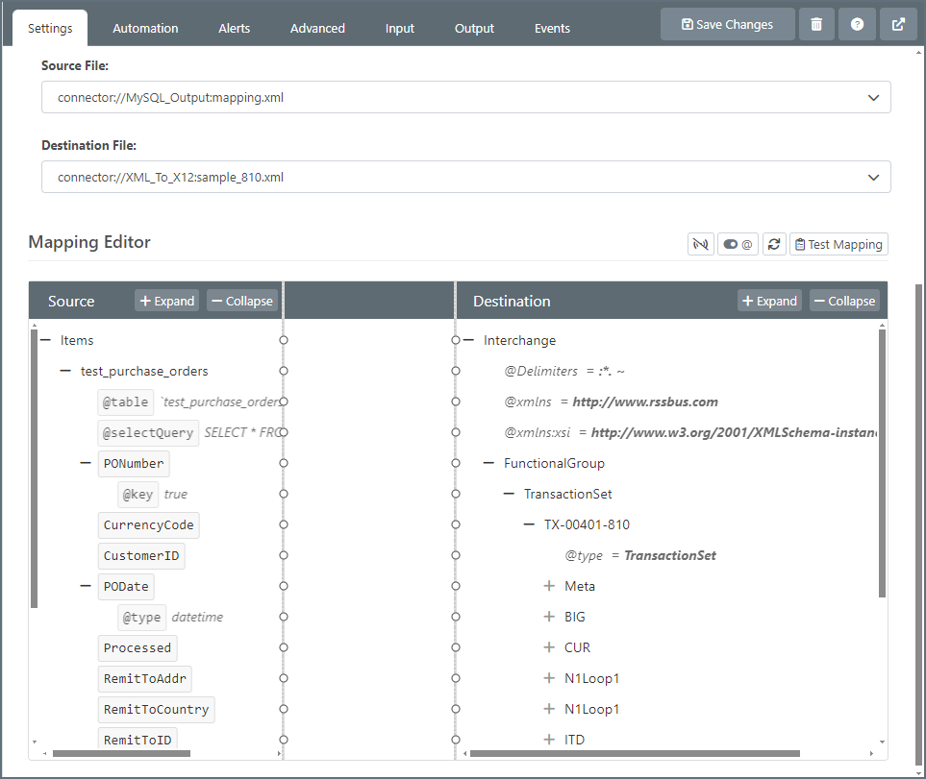Expand the BIG destination segment
Image resolution: width=926 pixels, height=779 pixels.
pos(549,617)
